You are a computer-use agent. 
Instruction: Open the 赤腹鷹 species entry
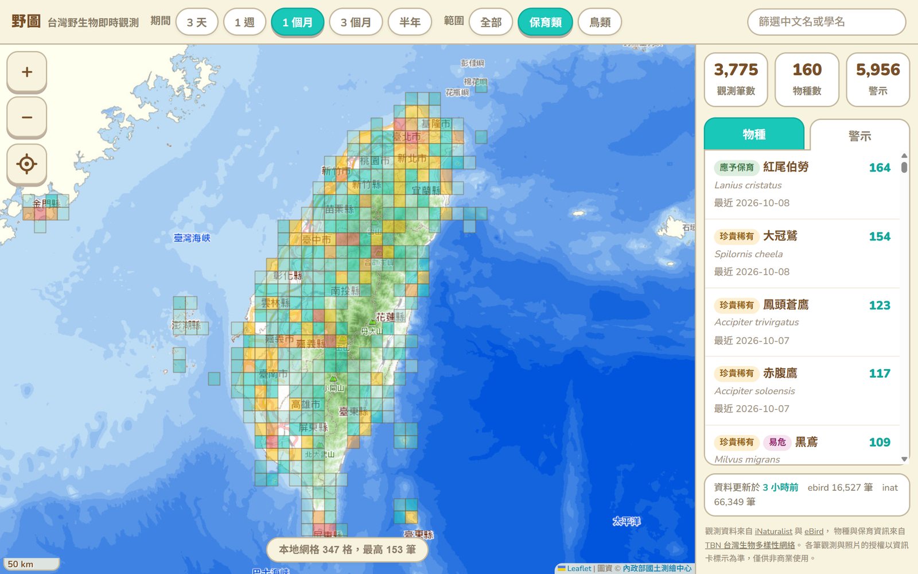(802, 390)
